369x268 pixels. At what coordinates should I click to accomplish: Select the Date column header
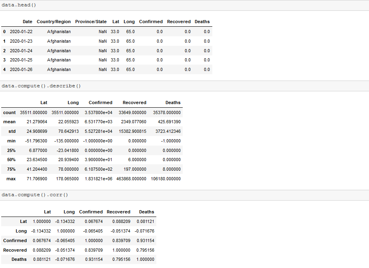pyautogui.click(x=27, y=22)
